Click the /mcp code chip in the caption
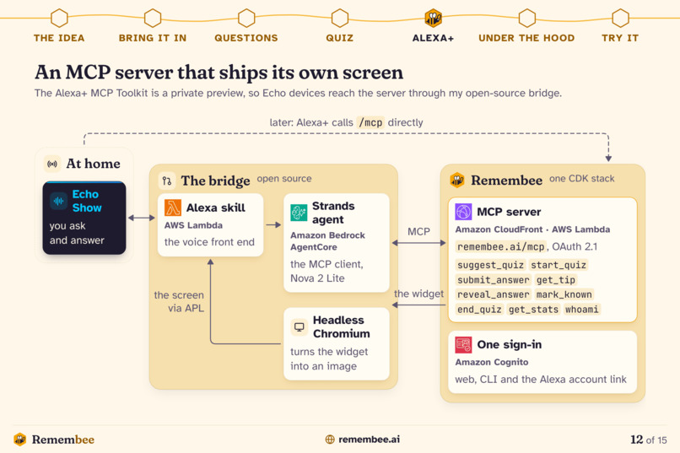Image resolution: width=680 pixels, height=453 pixels. [370, 122]
